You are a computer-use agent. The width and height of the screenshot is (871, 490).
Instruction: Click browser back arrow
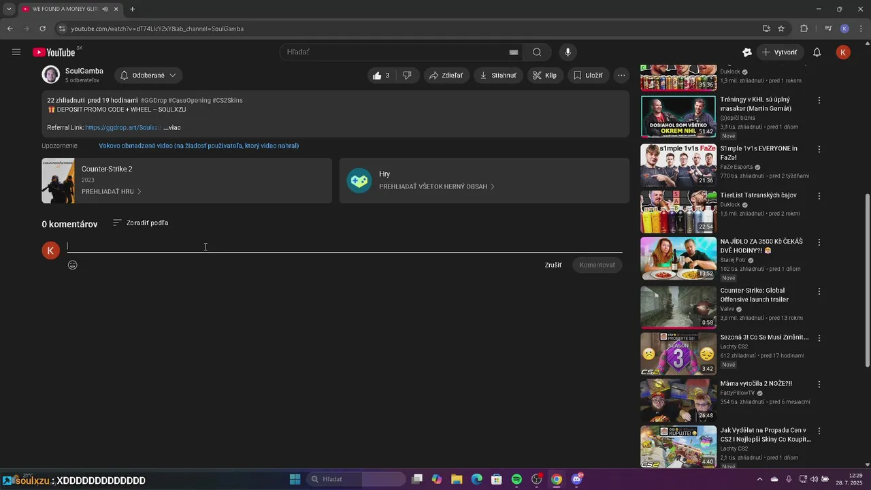coord(10,29)
